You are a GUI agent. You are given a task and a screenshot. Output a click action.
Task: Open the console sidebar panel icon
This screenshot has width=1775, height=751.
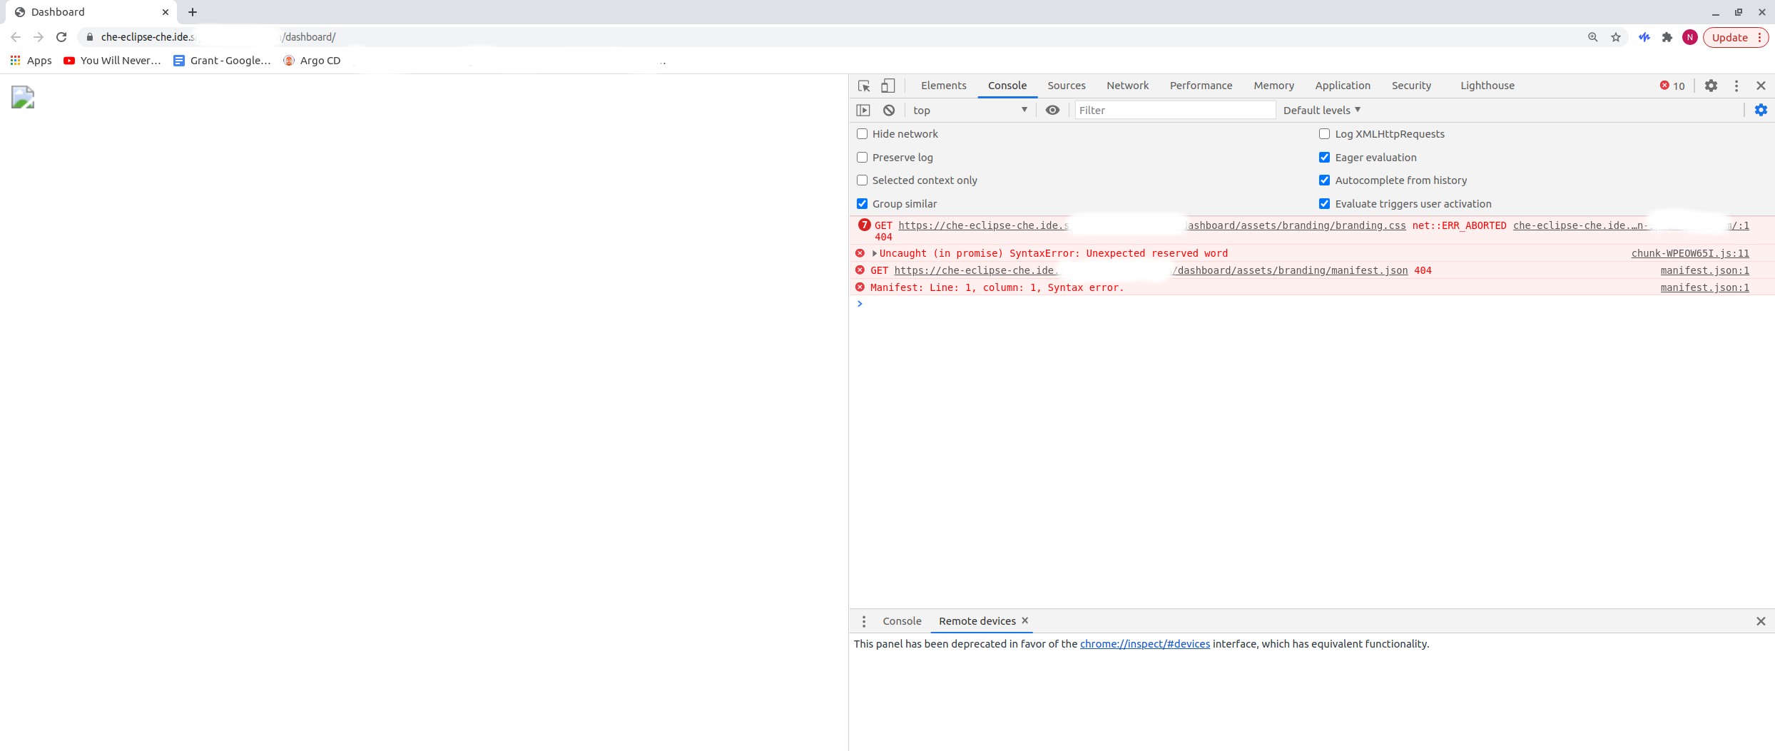(x=863, y=110)
